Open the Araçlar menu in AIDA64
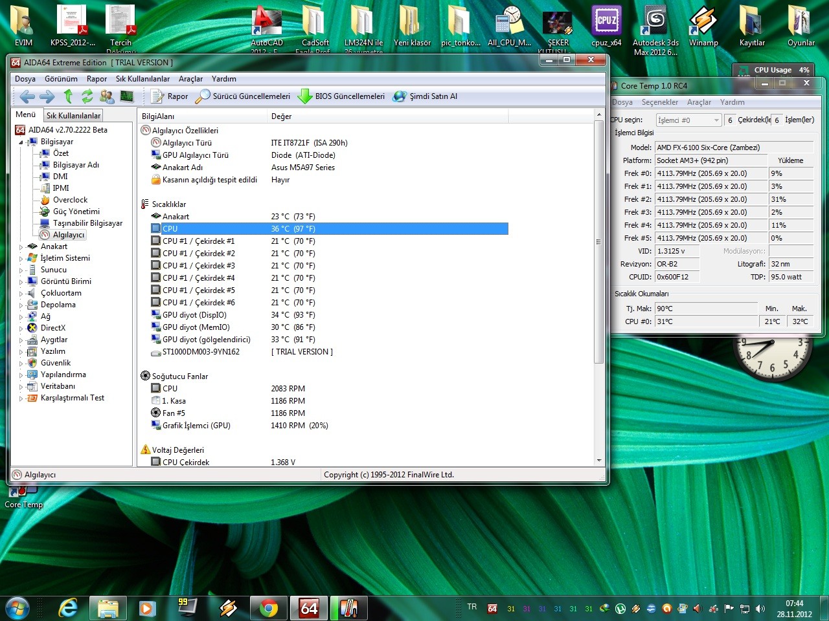This screenshot has height=621, width=829. pos(190,79)
